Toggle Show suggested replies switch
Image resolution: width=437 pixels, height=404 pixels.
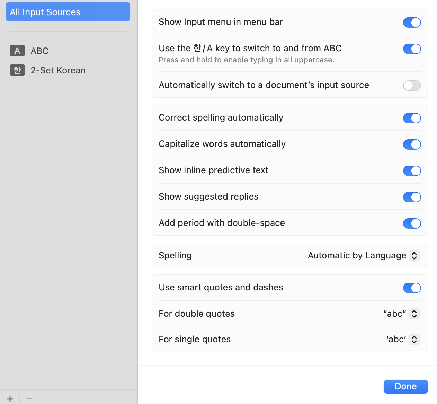[412, 197]
